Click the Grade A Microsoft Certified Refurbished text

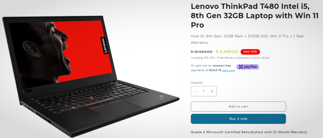pos(249,132)
